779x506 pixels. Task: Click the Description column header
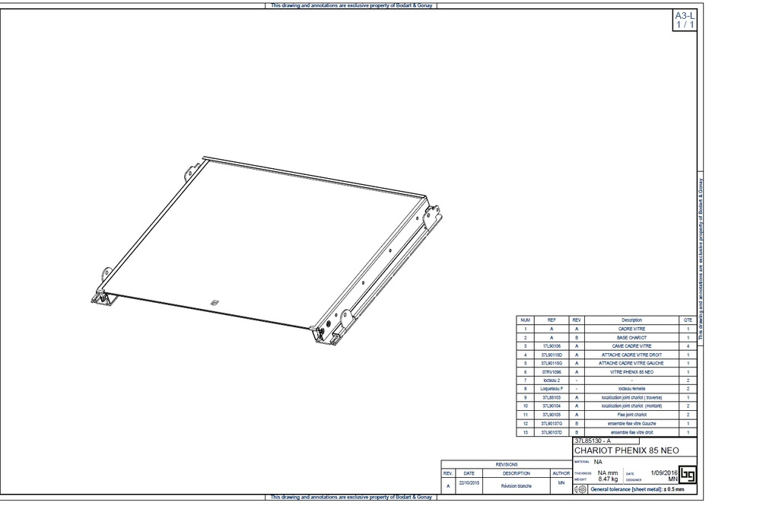pos(631,320)
